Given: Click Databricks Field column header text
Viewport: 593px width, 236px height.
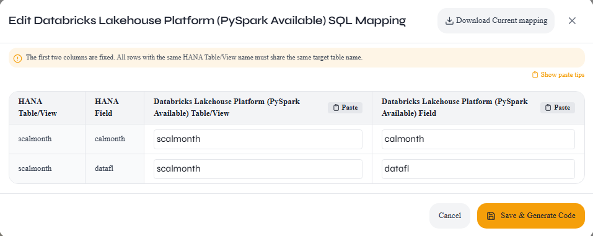Looking at the screenshot, I should click(455, 107).
